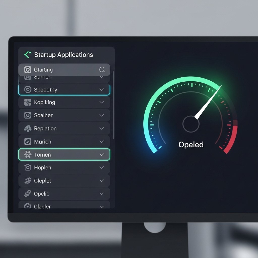The width and height of the screenshot is (258, 258).
Task: Click the Startup Applications title
Action: (x=63, y=55)
